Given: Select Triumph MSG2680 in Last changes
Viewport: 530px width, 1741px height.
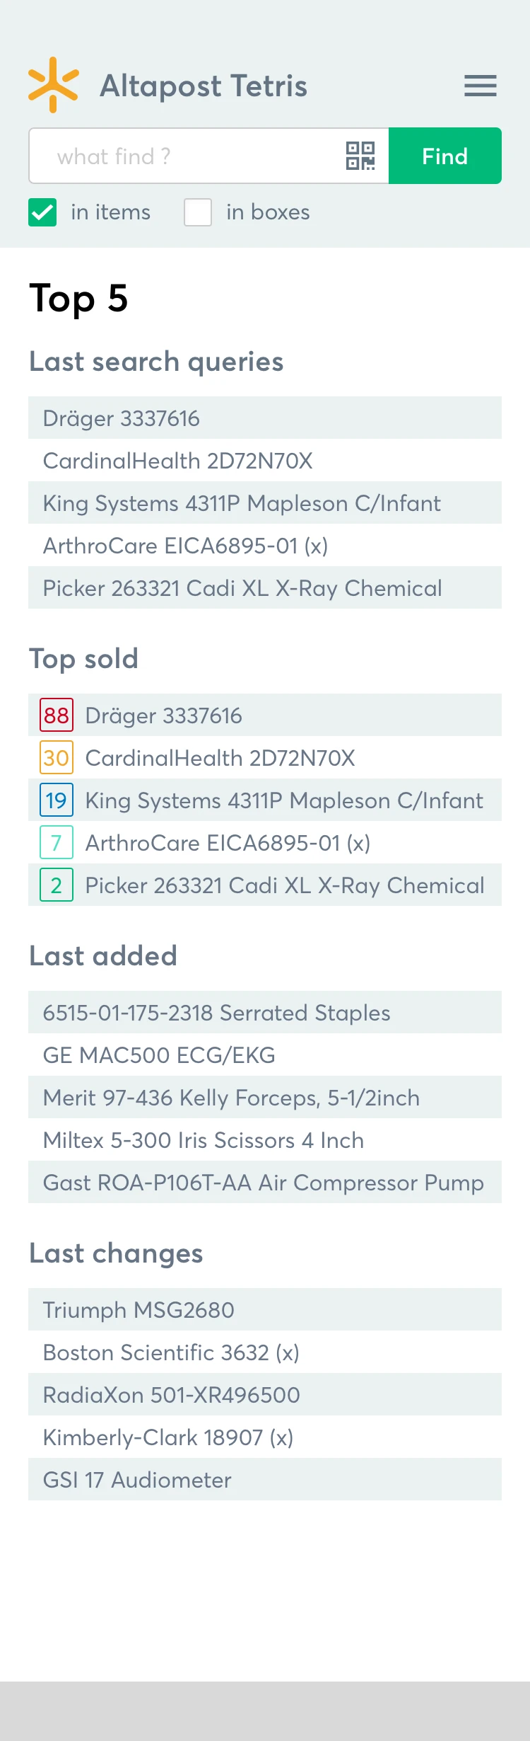Looking at the screenshot, I should (x=139, y=1310).
